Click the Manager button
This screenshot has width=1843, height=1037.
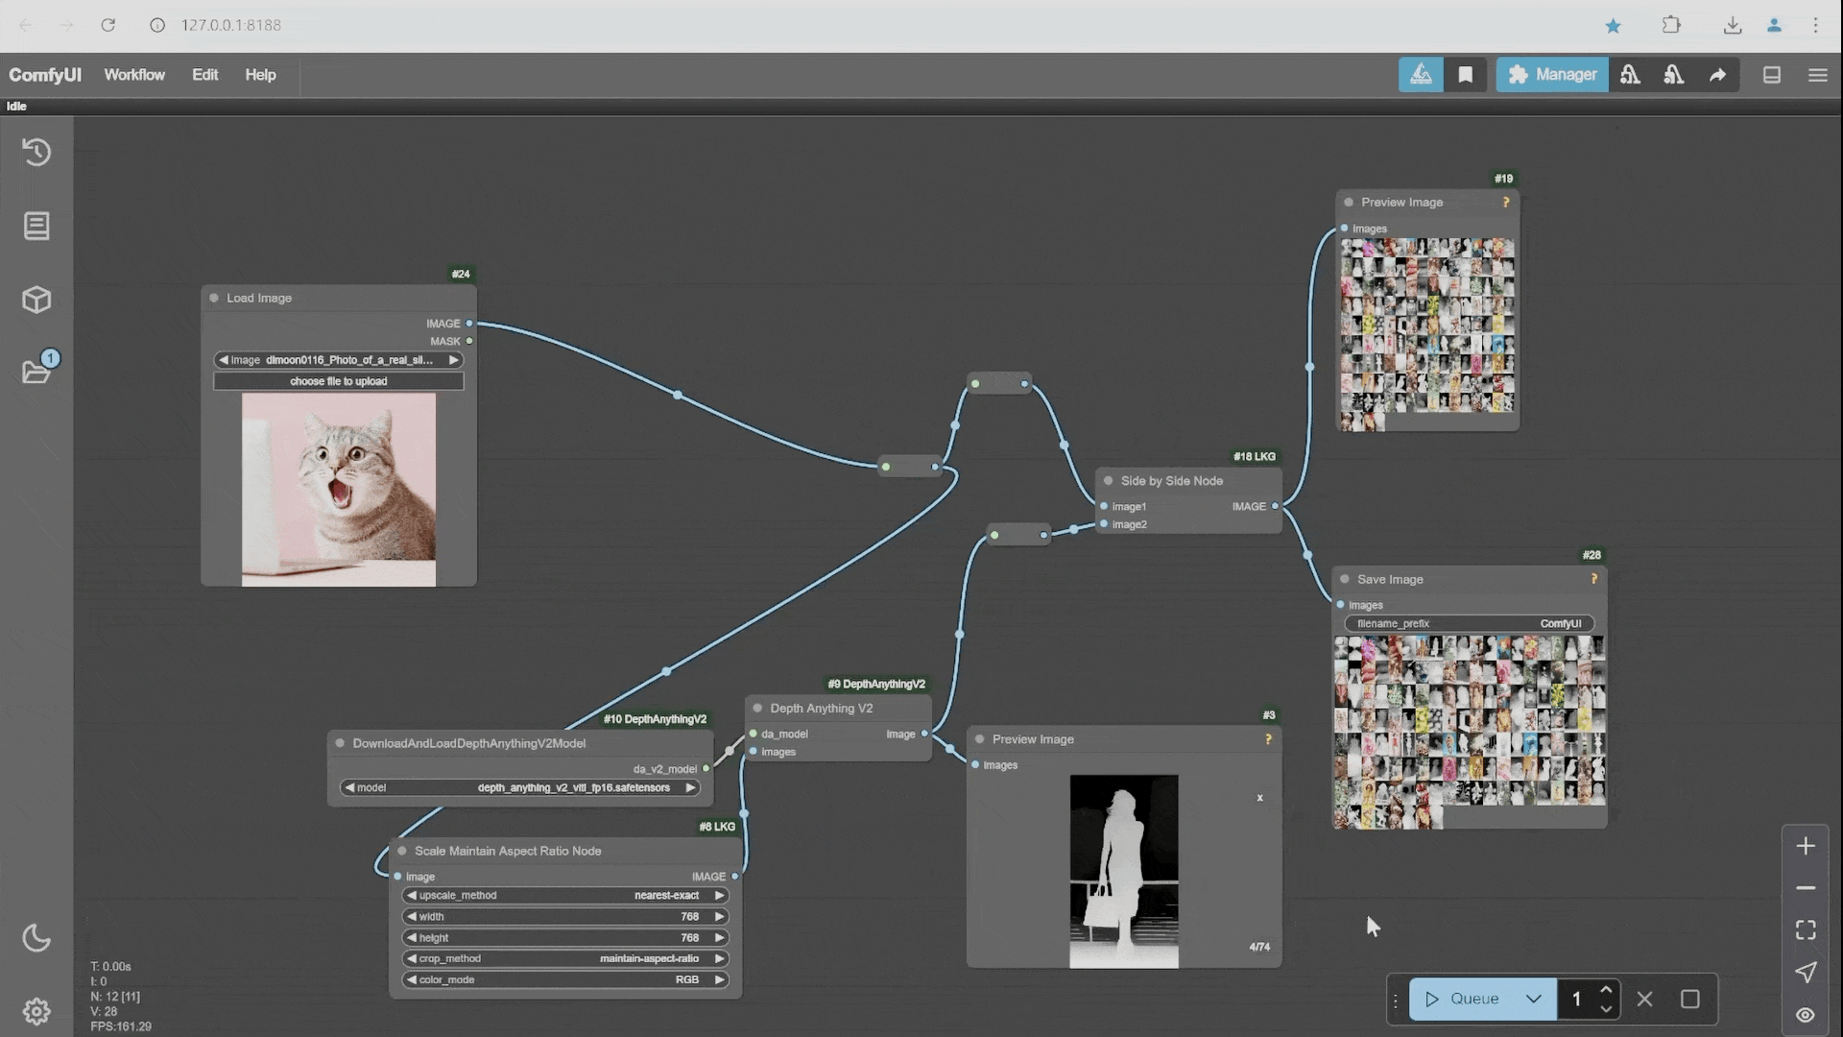(1552, 75)
